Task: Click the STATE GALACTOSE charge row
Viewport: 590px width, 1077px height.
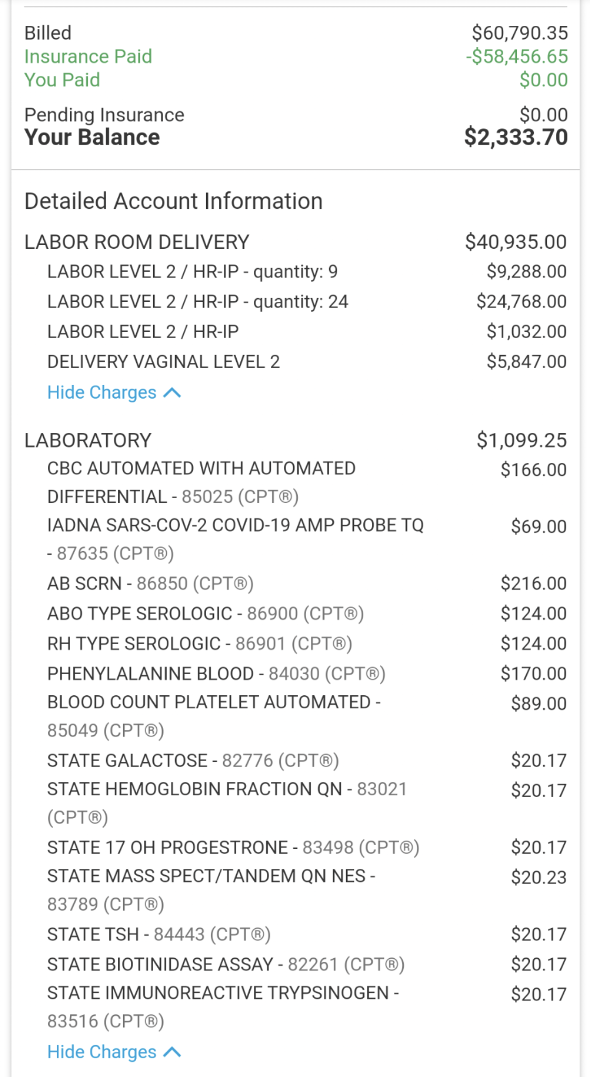Action: [x=193, y=761]
